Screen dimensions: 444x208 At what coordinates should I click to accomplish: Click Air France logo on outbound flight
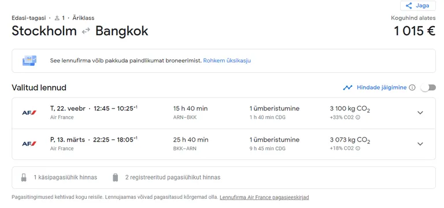29,113
